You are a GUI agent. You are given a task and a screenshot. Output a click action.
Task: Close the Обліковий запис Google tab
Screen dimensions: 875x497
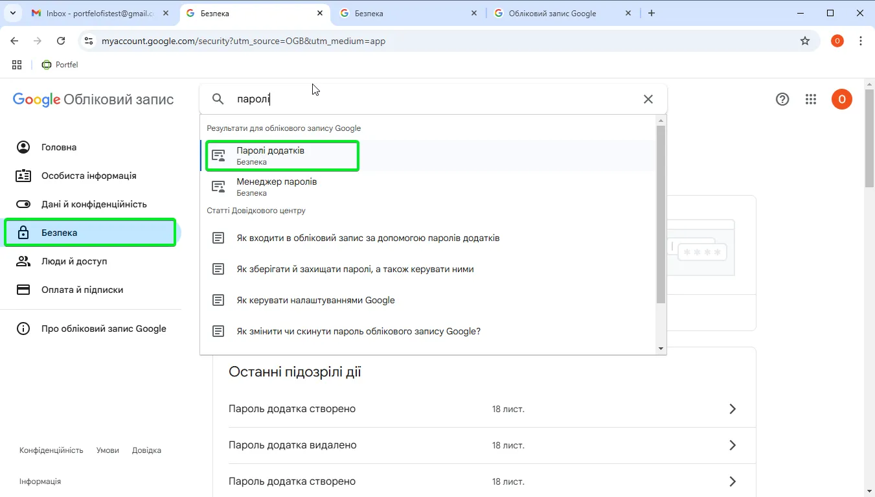click(x=628, y=13)
